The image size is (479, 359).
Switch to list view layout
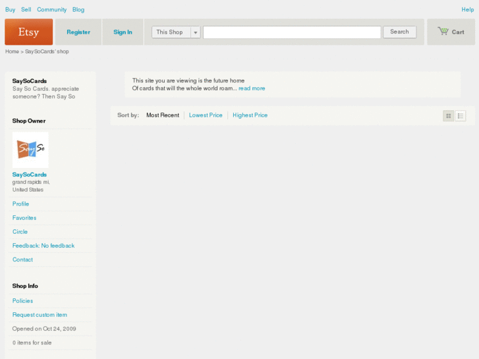[461, 116]
